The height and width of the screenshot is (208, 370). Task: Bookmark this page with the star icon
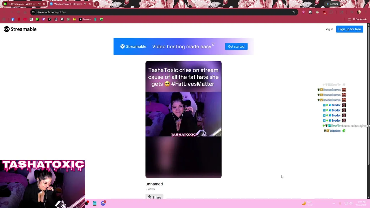pyautogui.click(x=294, y=12)
